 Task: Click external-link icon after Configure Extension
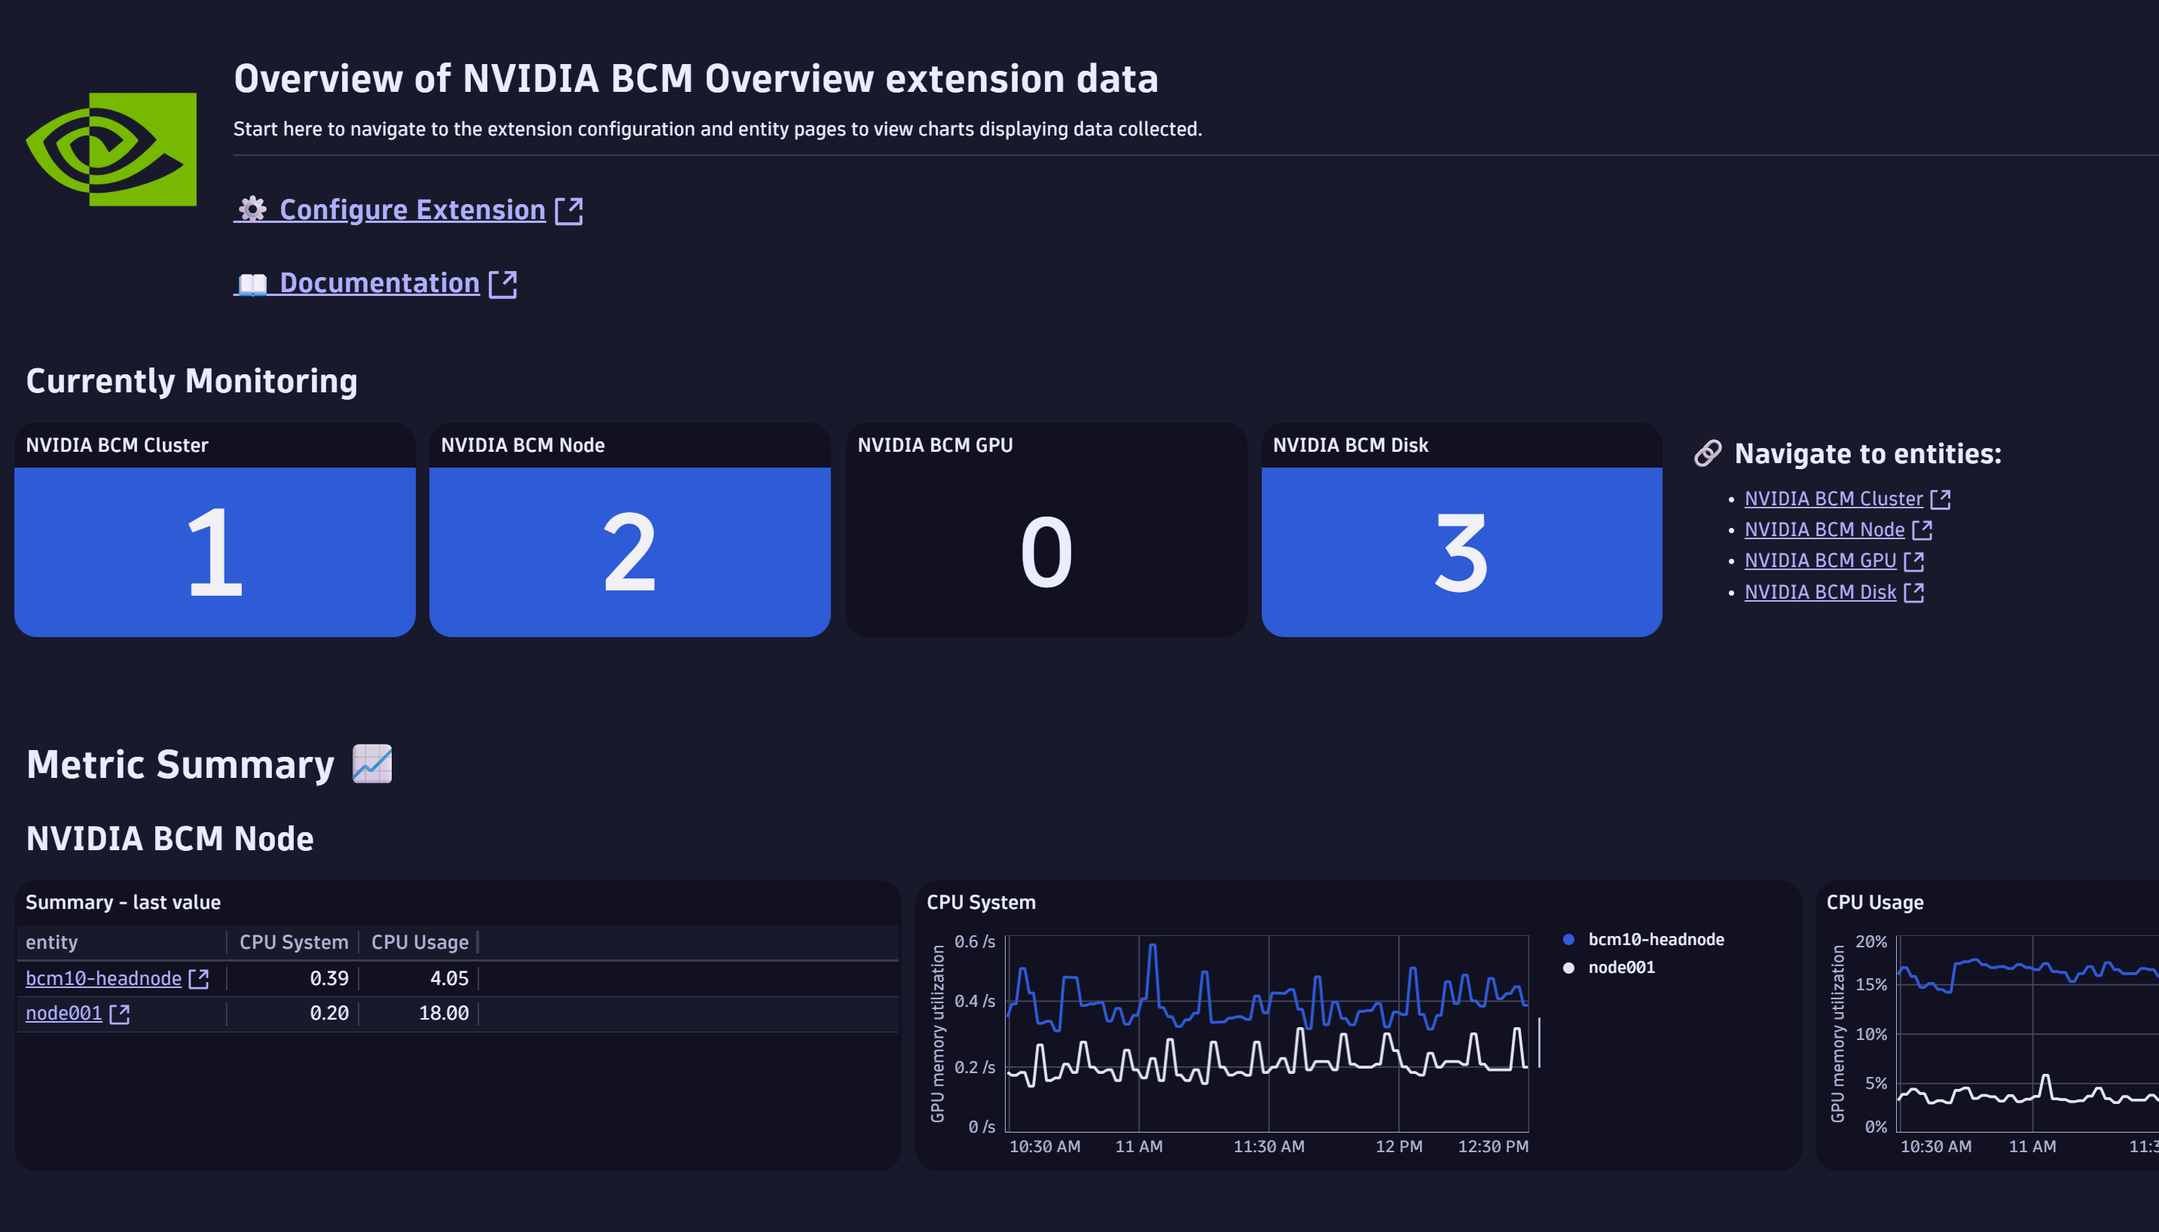[569, 211]
